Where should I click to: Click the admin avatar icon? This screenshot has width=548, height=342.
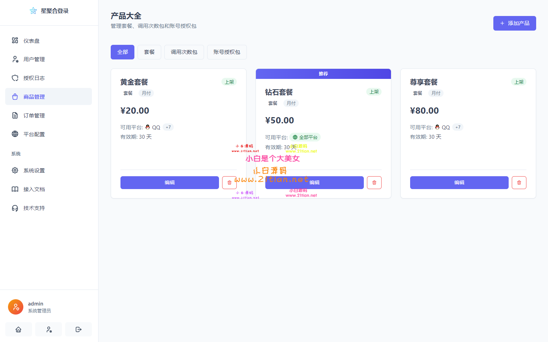tap(16, 307)
